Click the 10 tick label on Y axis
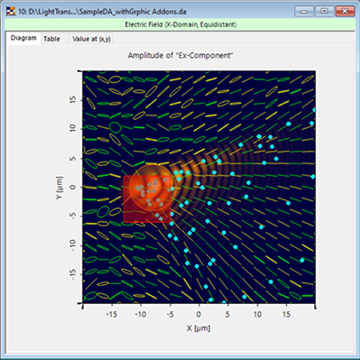Screen dimensions: 360x360 click(x=73, y=128)
